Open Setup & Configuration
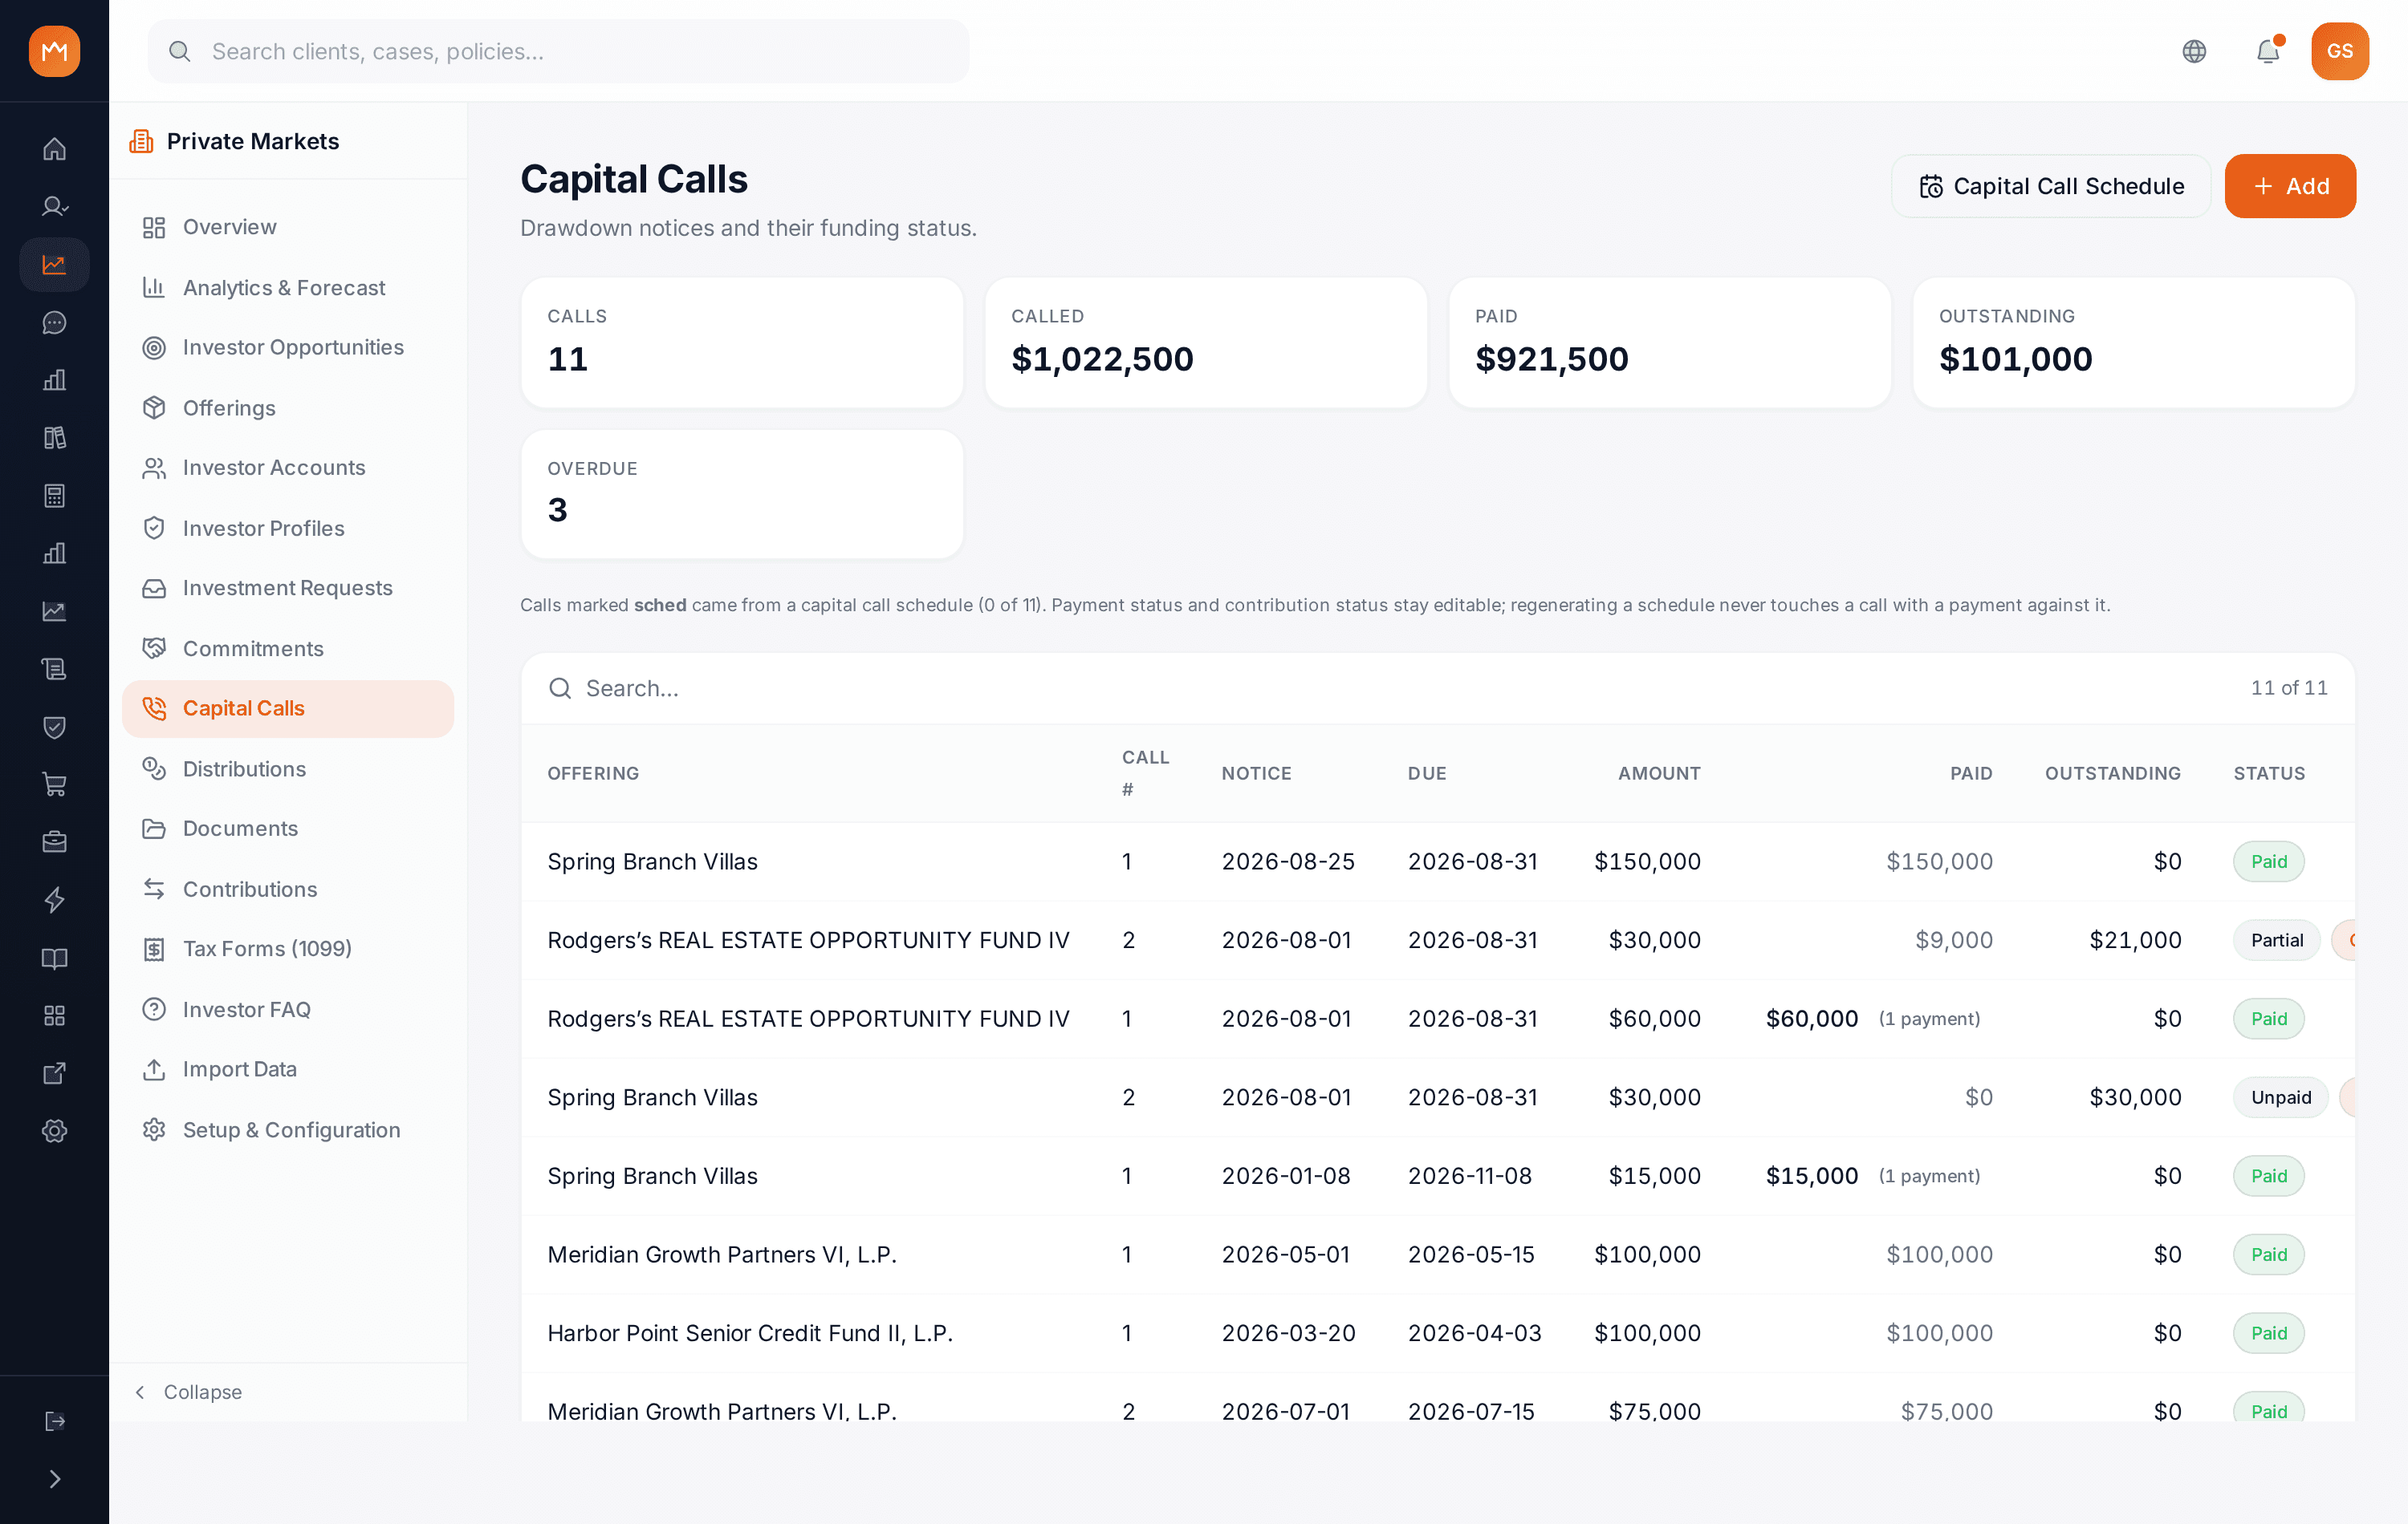2408x1524 pixels. pos(288,1129)
